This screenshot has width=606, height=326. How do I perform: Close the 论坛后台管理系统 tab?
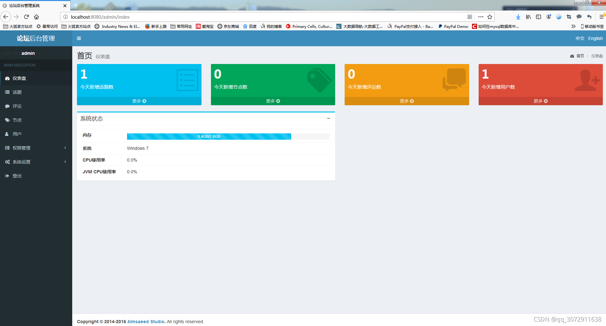(x=65, y=6)
